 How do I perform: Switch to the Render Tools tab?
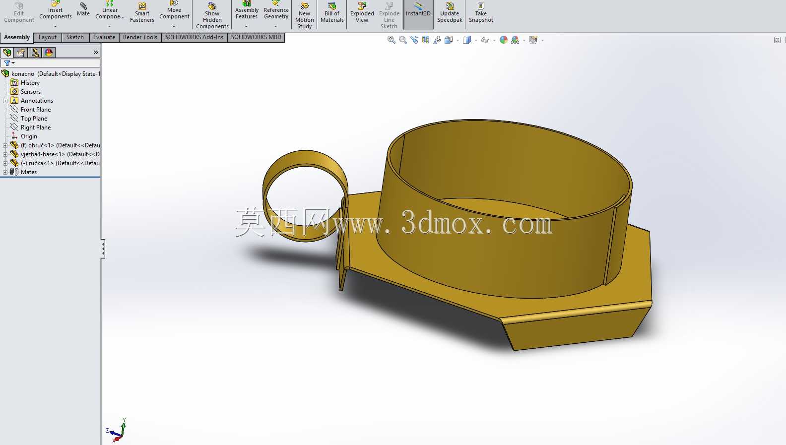(140, 37)
